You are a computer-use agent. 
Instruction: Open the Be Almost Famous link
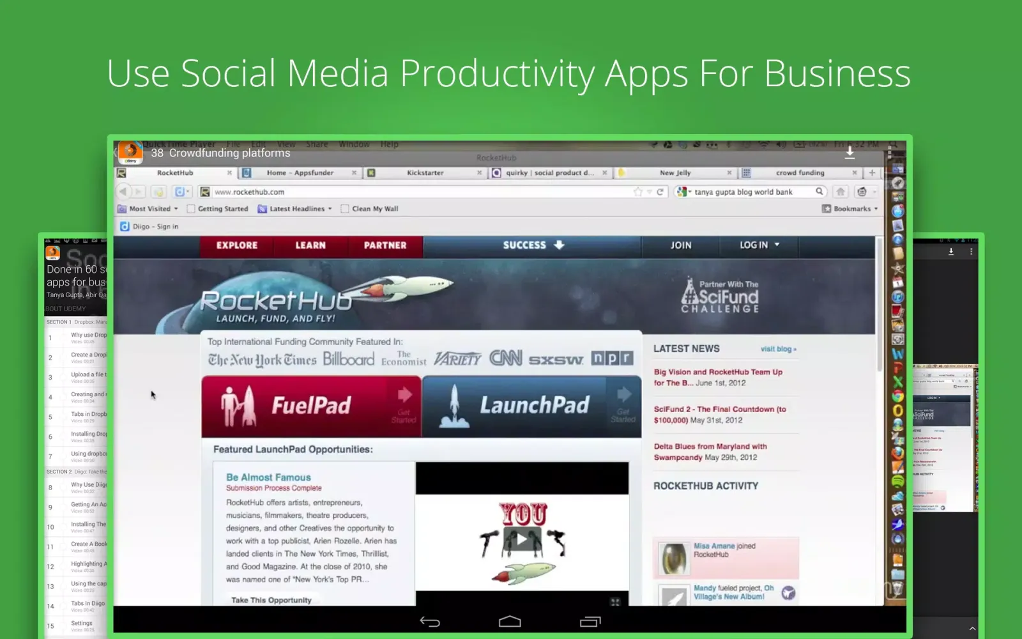[268, 477]
